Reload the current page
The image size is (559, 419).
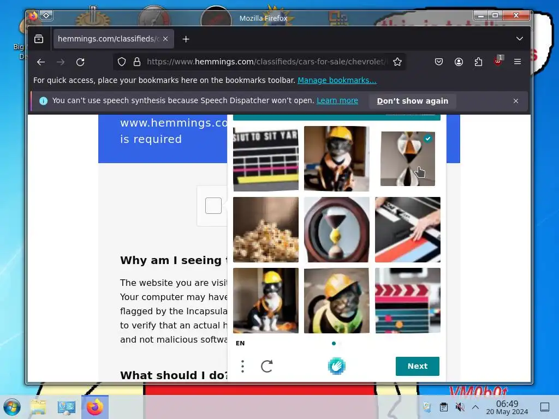coord(80,62)
